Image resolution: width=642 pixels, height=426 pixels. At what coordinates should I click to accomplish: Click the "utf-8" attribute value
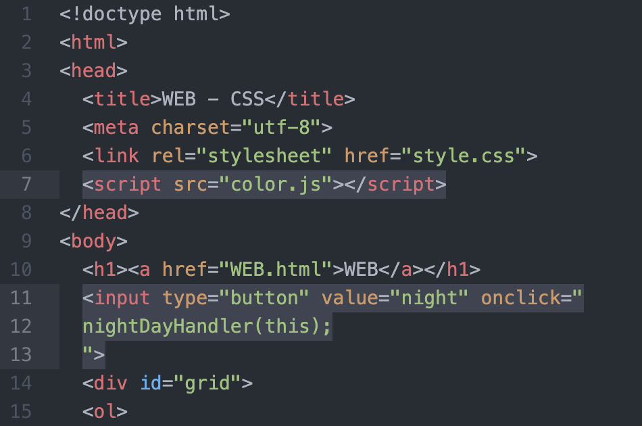point(281,128)
